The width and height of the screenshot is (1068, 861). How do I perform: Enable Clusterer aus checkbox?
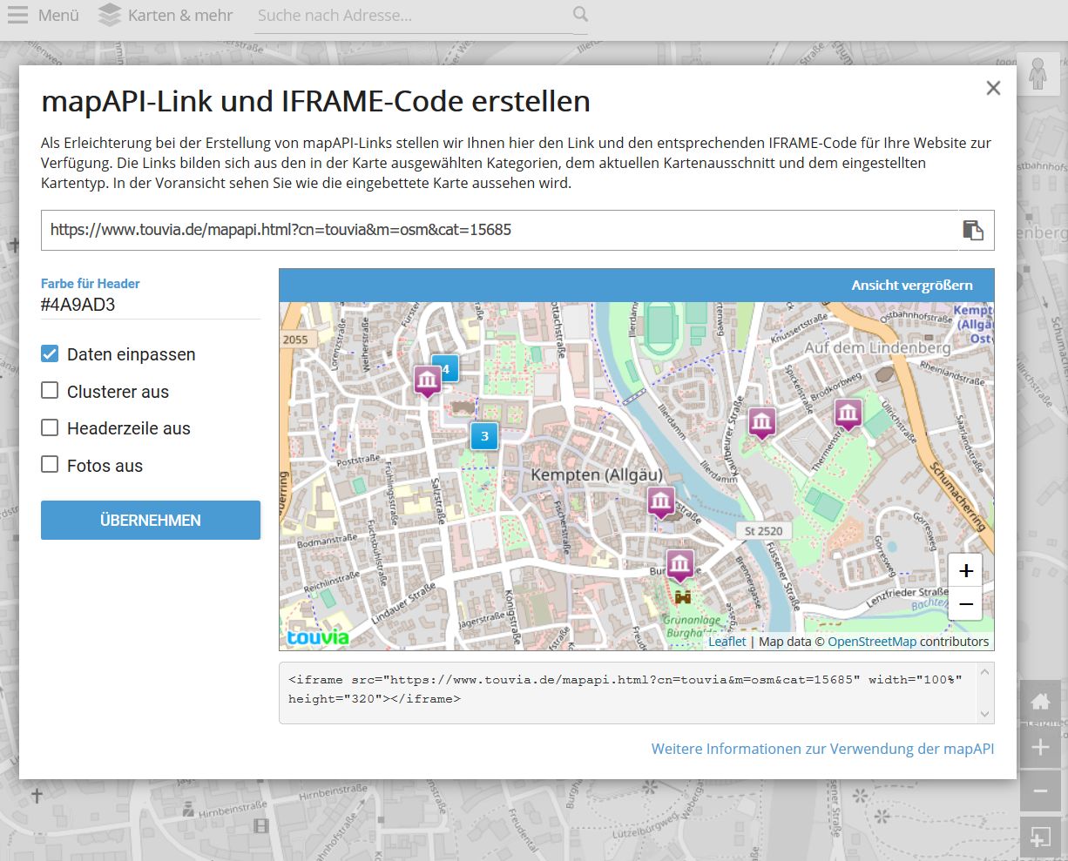tap(51, 391)
